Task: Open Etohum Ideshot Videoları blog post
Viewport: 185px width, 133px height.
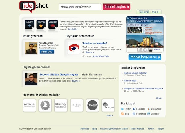Action: [x=136, y=73]
